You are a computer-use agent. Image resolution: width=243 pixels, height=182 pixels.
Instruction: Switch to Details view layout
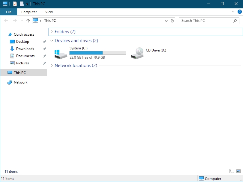232,171
